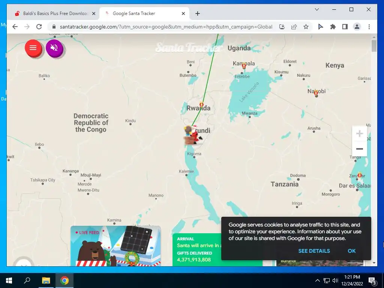
Task: Click the gifts delivered count 4,371,913,808
Action: [194, 259]
